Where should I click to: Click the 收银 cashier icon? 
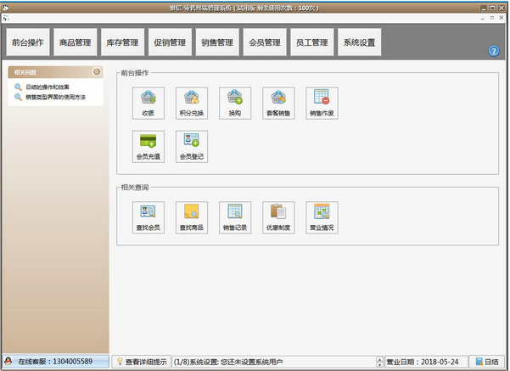[149, 102]
